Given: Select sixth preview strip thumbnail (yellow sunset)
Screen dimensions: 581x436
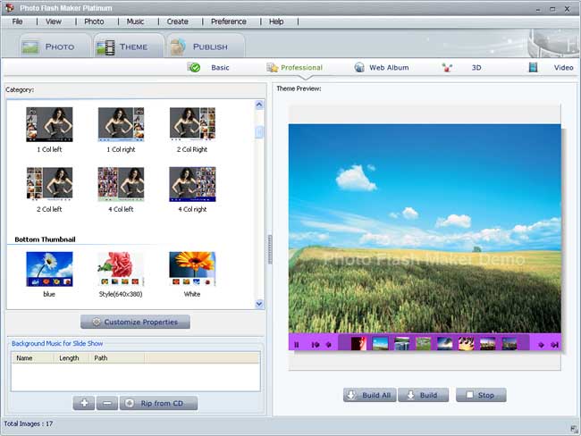Looking at the screenshot, I should (x=466, y=343).
